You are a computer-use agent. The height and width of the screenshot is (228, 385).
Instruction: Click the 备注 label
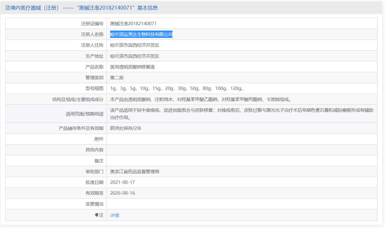tap(99, 161)
